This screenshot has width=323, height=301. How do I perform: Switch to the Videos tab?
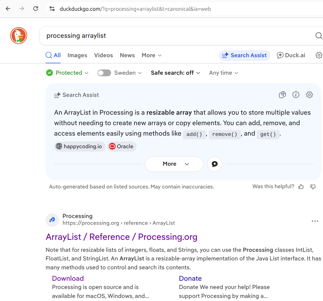click(103, 55)
